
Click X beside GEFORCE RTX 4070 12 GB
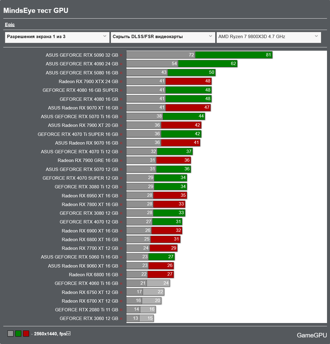[121, 222]
